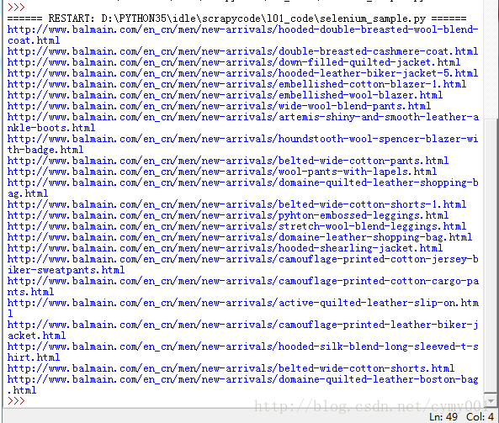The width and height of the screenshot is (499, 423).
Task: Click the stretch-wool-blend-leggings.html URL
Action: pos(236,226)
